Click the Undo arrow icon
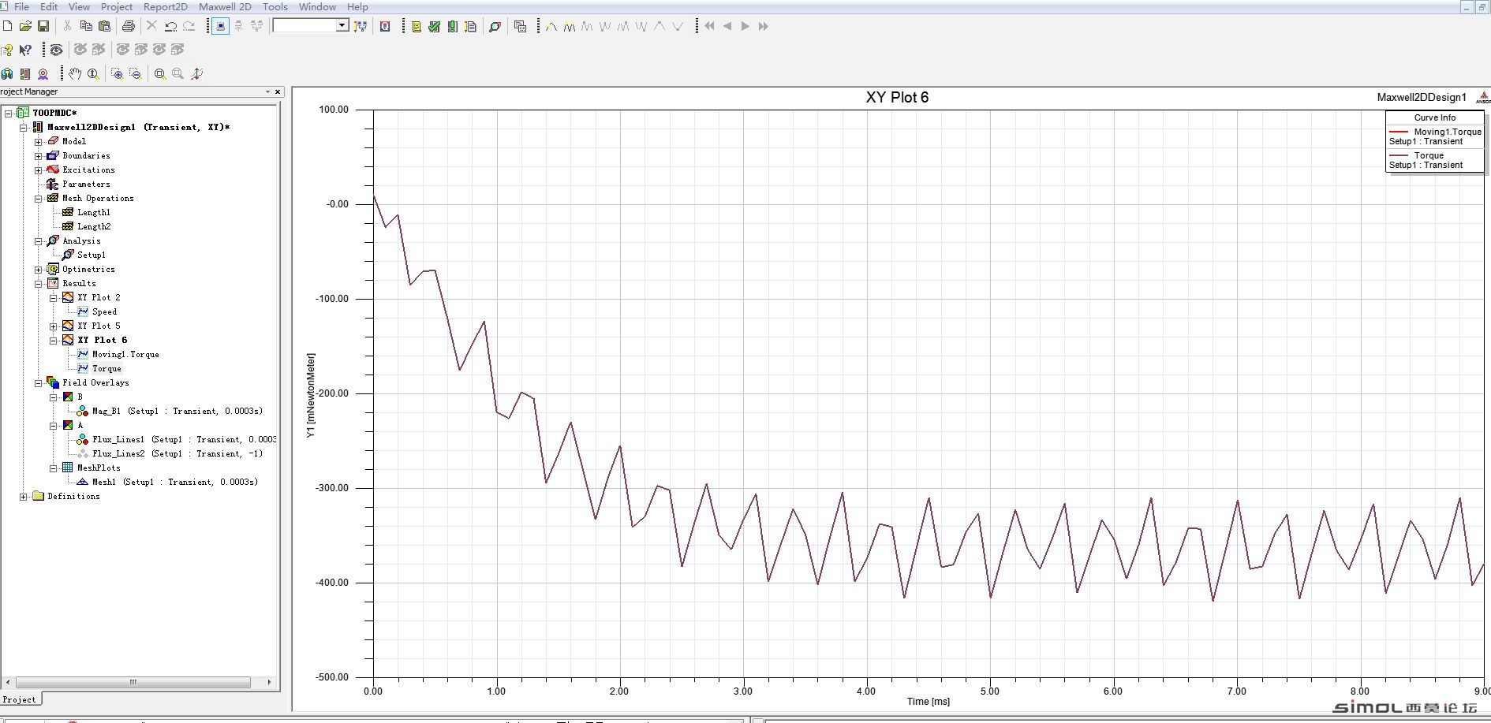1491x723 pixels. click(170, 26)
